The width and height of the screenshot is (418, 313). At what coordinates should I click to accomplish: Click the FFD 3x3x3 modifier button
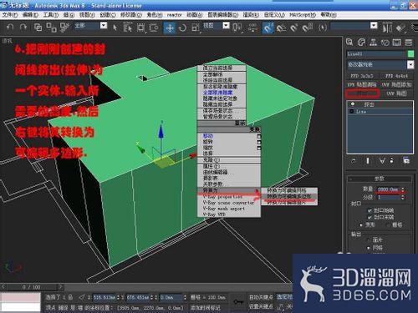(362, 76)
